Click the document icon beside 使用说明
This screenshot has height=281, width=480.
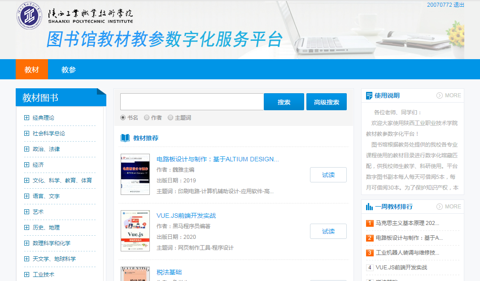pyautogui.click(x=369, y=95)
